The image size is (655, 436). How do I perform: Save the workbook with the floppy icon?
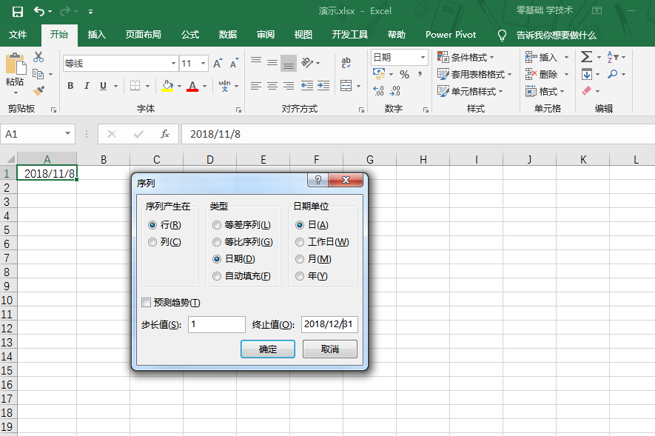coord(18,12)
